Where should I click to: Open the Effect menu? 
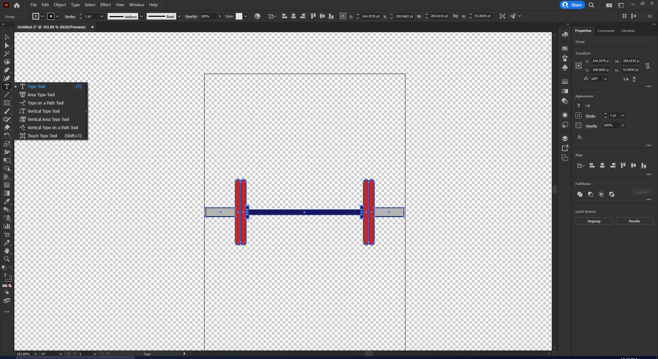tap(105, 4)
